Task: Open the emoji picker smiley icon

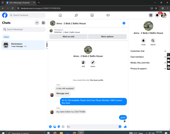Action: 120,127
